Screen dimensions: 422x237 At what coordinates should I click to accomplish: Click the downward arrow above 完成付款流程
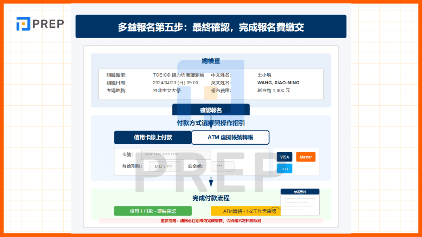point(211,182)
